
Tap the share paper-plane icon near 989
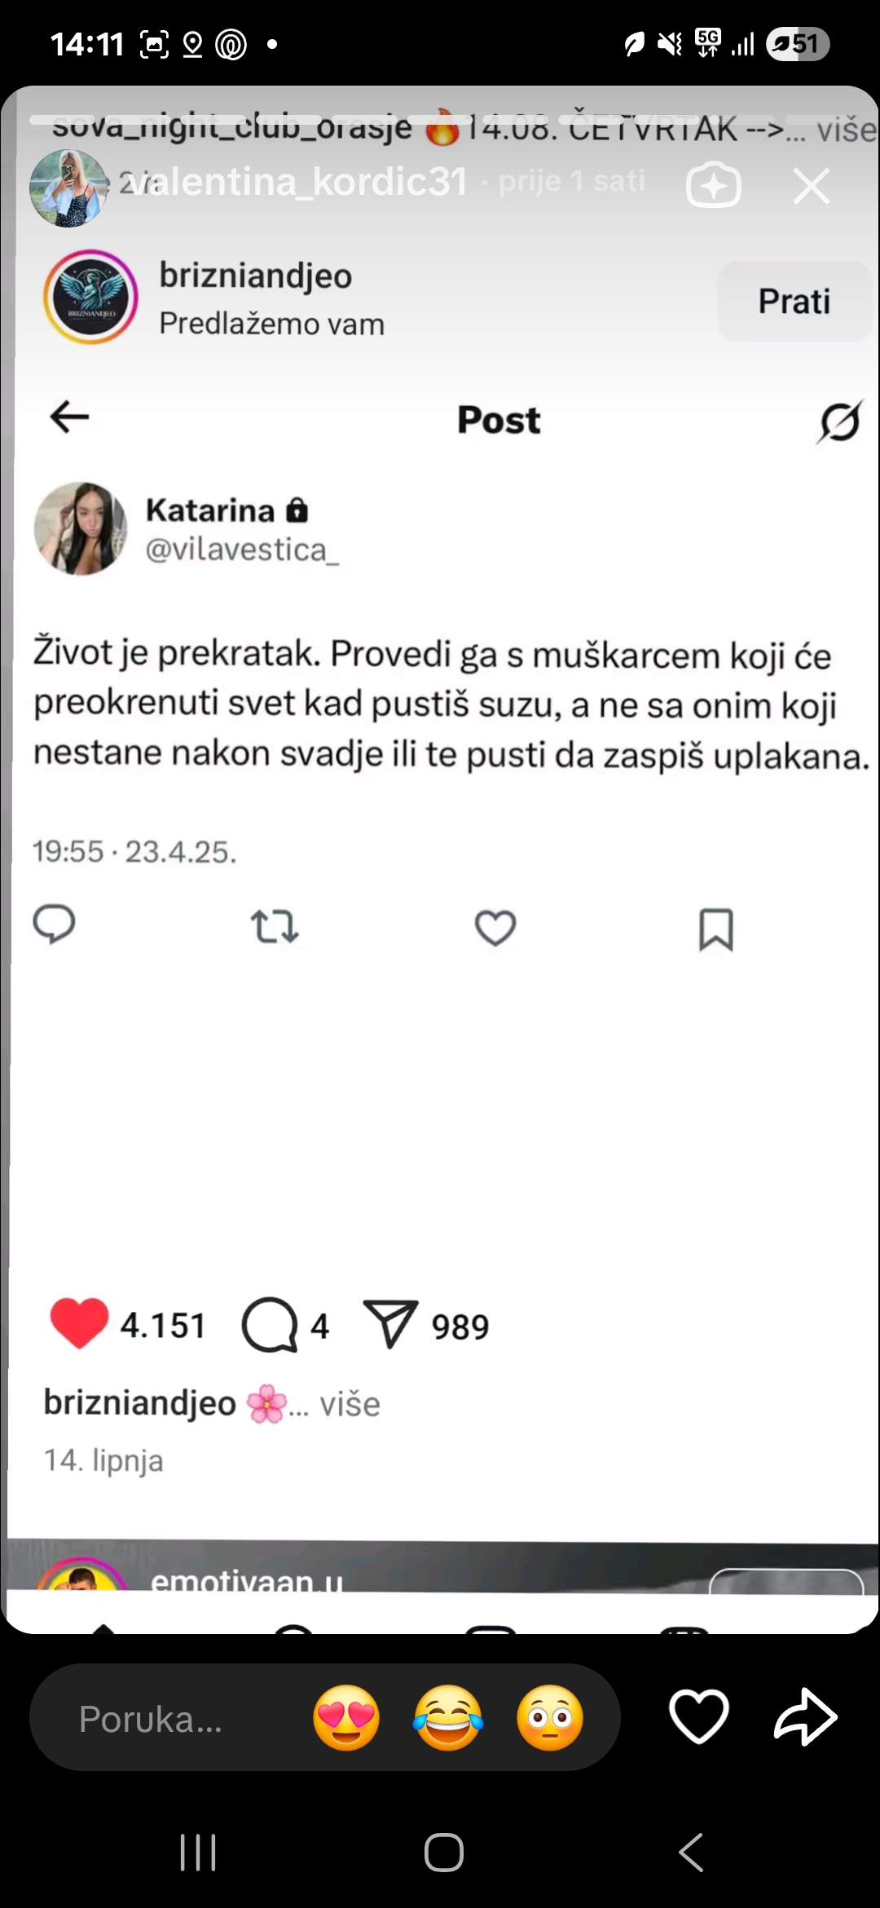[x=390, y=1324]
